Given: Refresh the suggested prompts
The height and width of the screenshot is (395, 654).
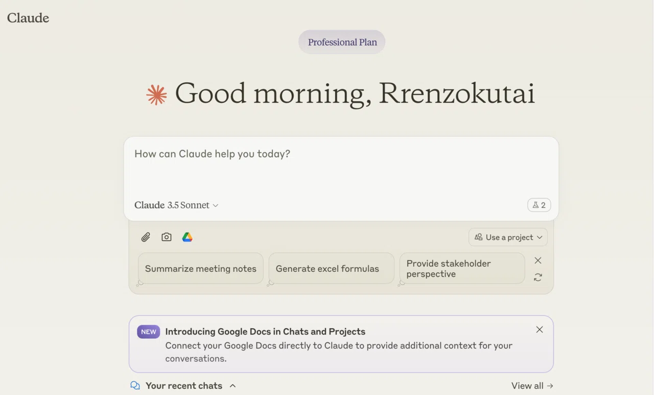Looking at the screenshot, I should pos(538,277).
